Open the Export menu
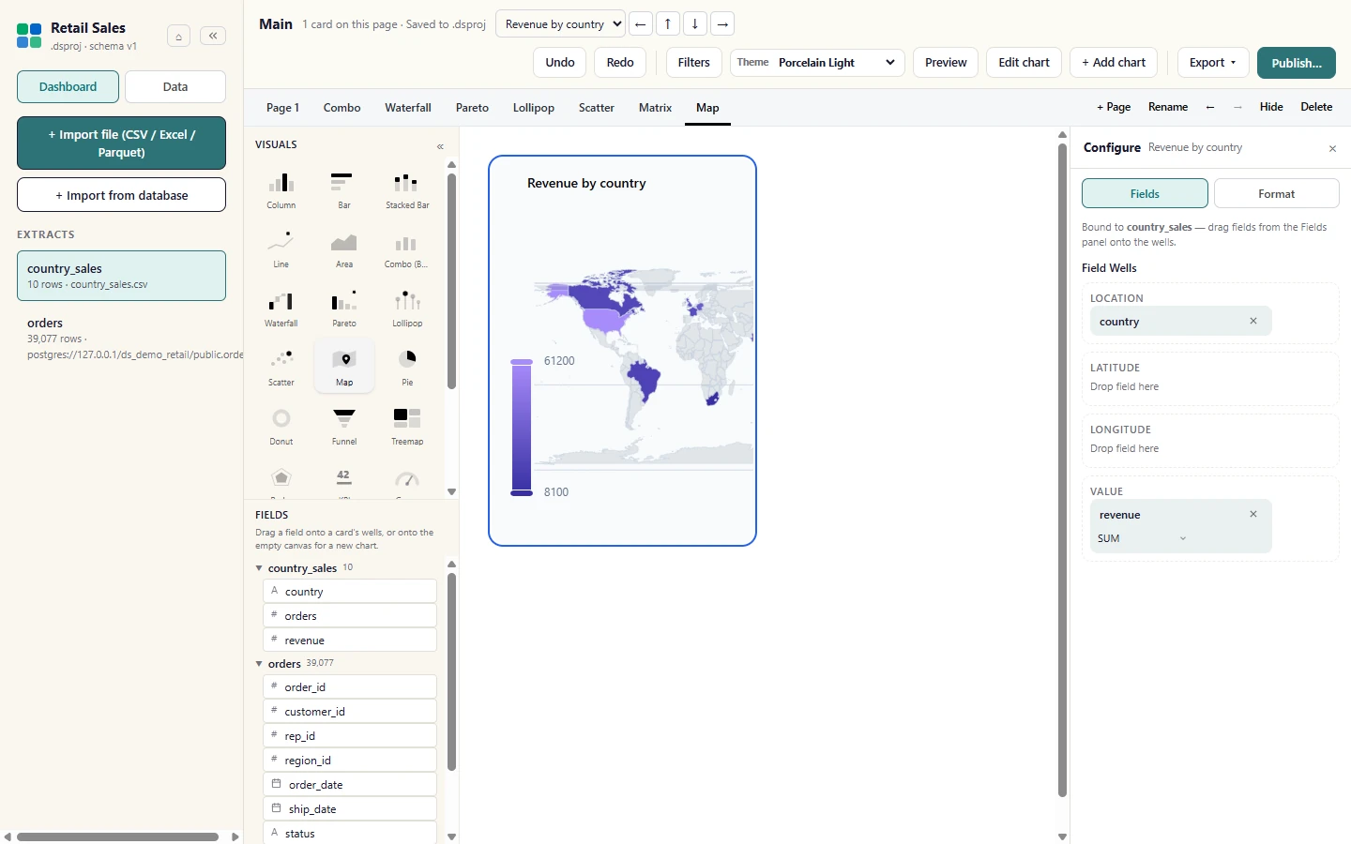The height and width of the screenshot is (844, 1351). click(x=1213, y=63)
